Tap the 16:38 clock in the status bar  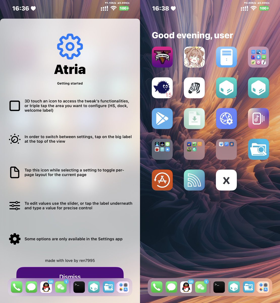pyautogui.click(x=161, y=8)
